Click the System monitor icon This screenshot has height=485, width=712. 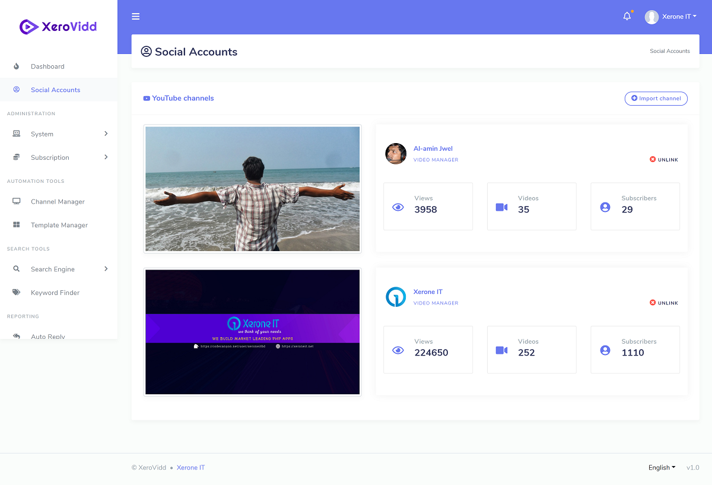[17, 134]
